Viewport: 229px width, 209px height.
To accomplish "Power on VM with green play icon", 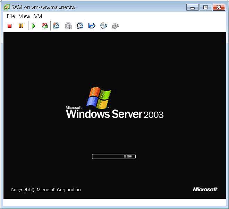I will (33, 26).
